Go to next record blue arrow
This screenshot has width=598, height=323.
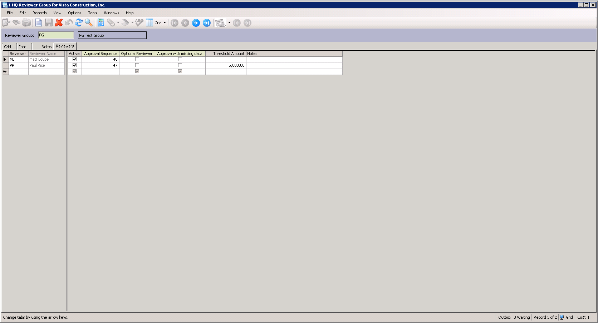tap(196, 23)
